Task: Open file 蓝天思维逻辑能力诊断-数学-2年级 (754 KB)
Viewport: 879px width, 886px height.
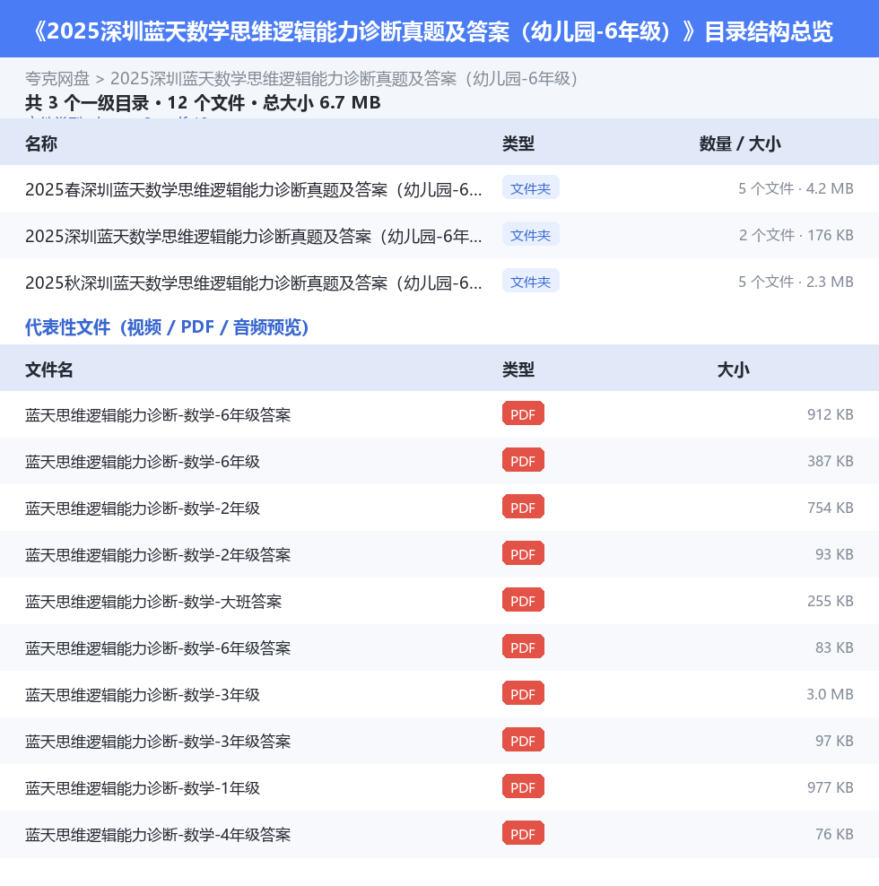Action: pyautogui.click(x=143, y=508)
